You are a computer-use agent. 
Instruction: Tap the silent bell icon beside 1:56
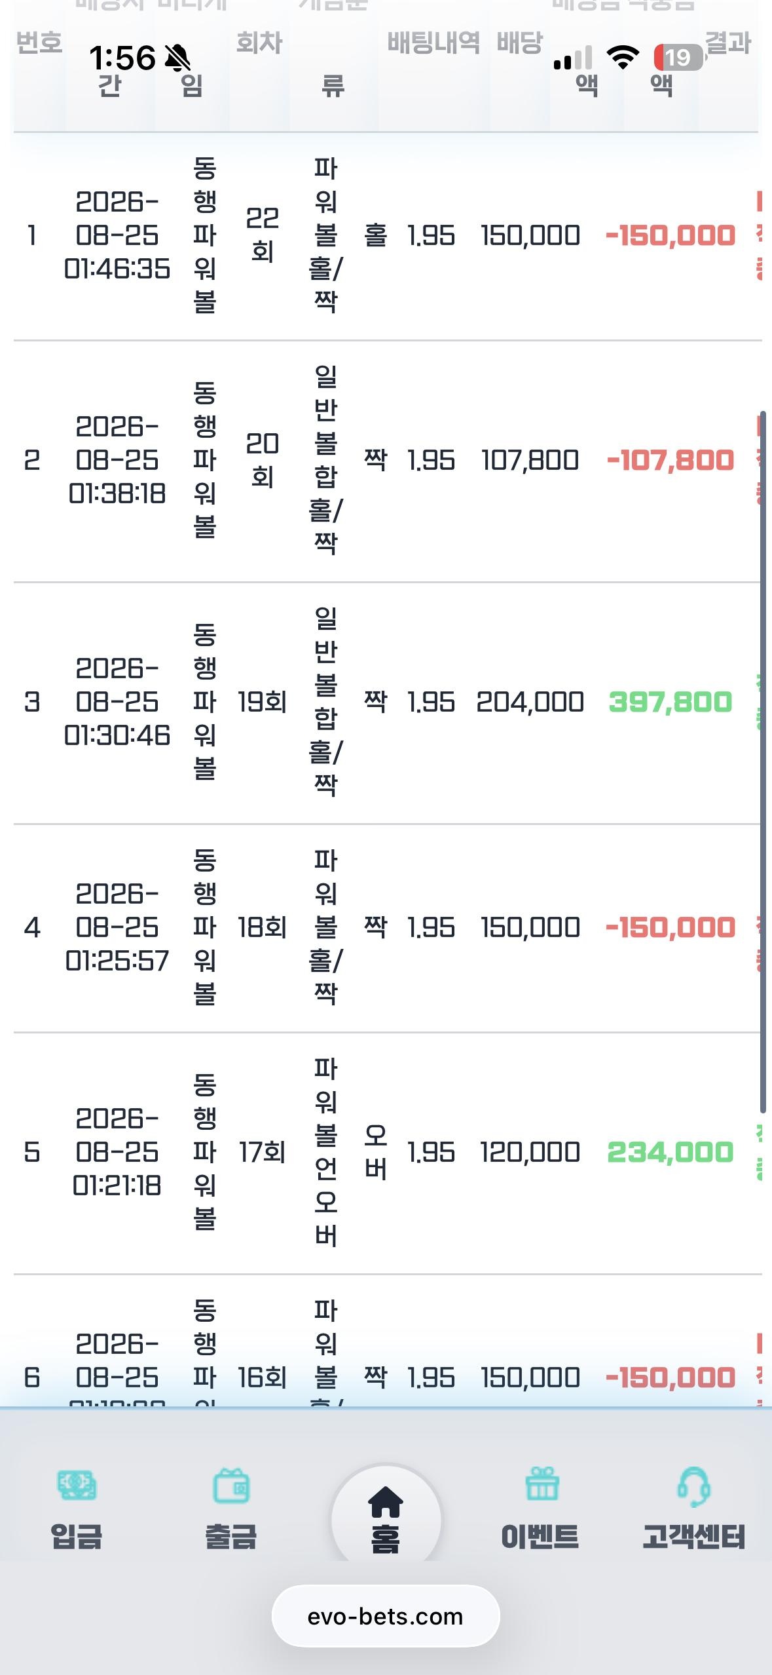(x=177, y=58)
